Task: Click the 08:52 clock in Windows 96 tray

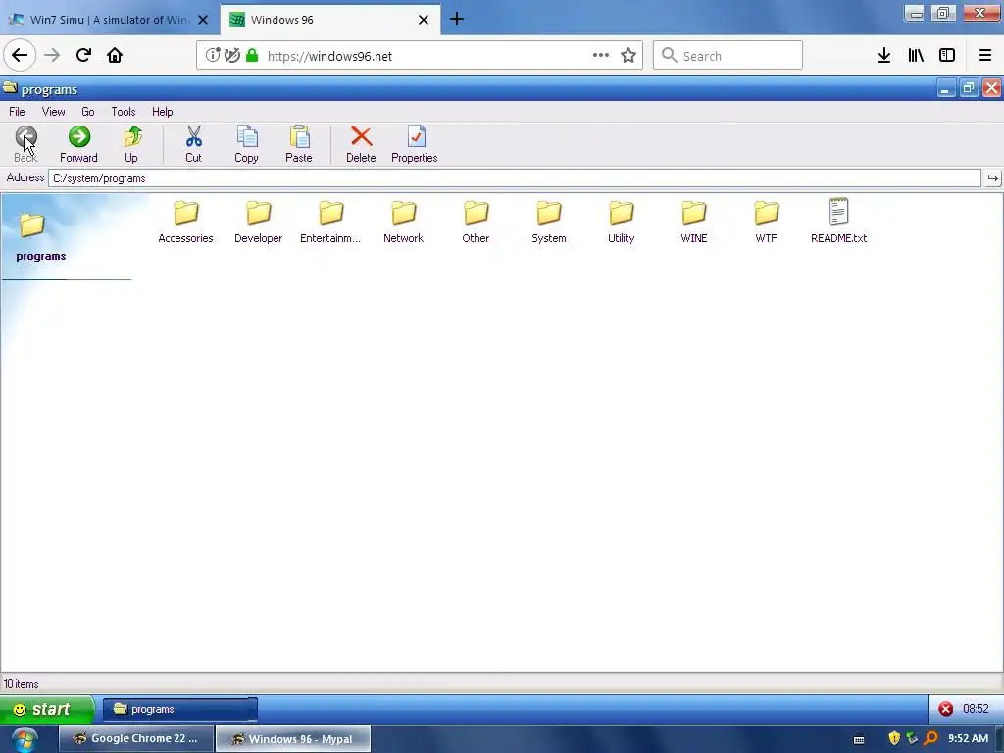Action: coord(976,709)
